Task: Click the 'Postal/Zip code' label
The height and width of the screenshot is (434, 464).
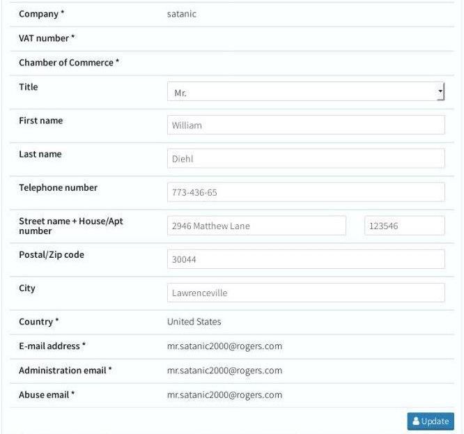Action: pos(51,255)
